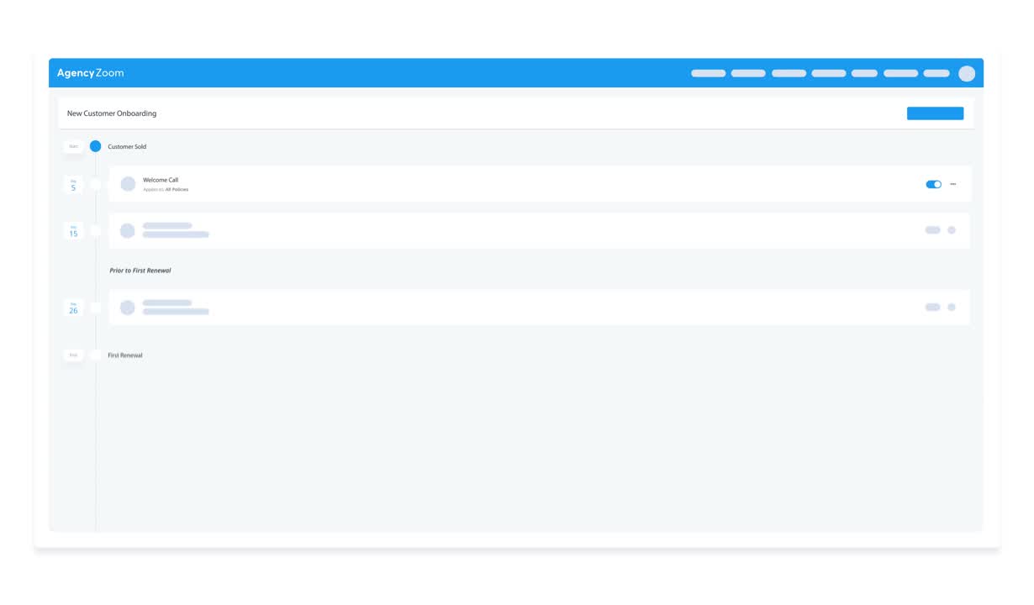Click the AgencyZoom logo in the header
Viewport: 1034px width, 605px height.
pos(89,73)
